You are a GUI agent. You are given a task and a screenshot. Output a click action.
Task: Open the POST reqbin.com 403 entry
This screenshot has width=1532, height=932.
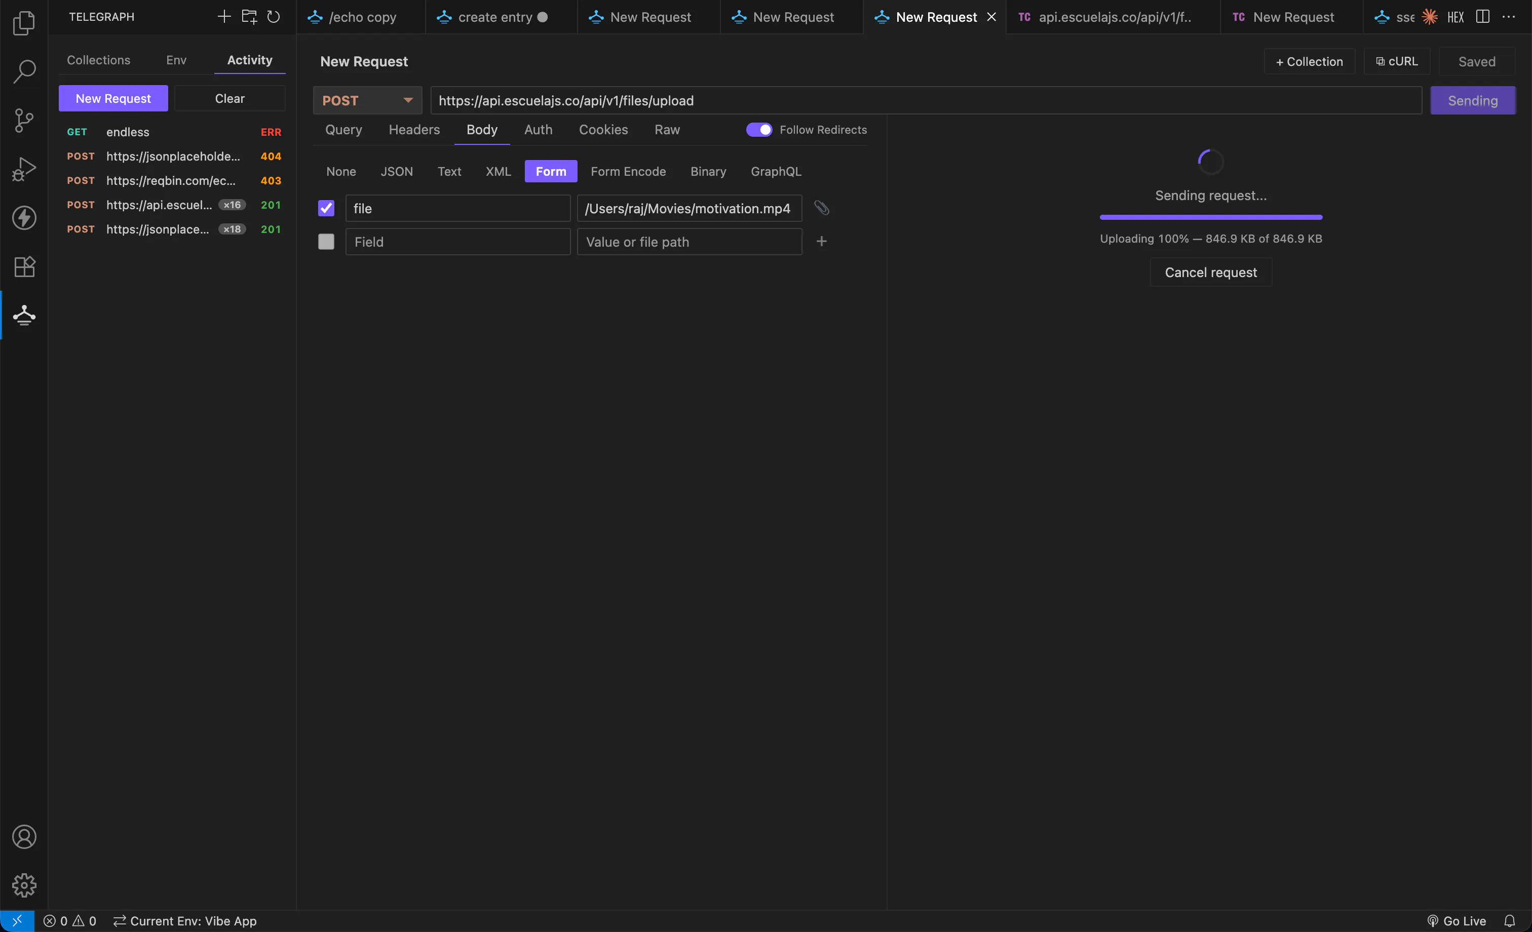173,180
